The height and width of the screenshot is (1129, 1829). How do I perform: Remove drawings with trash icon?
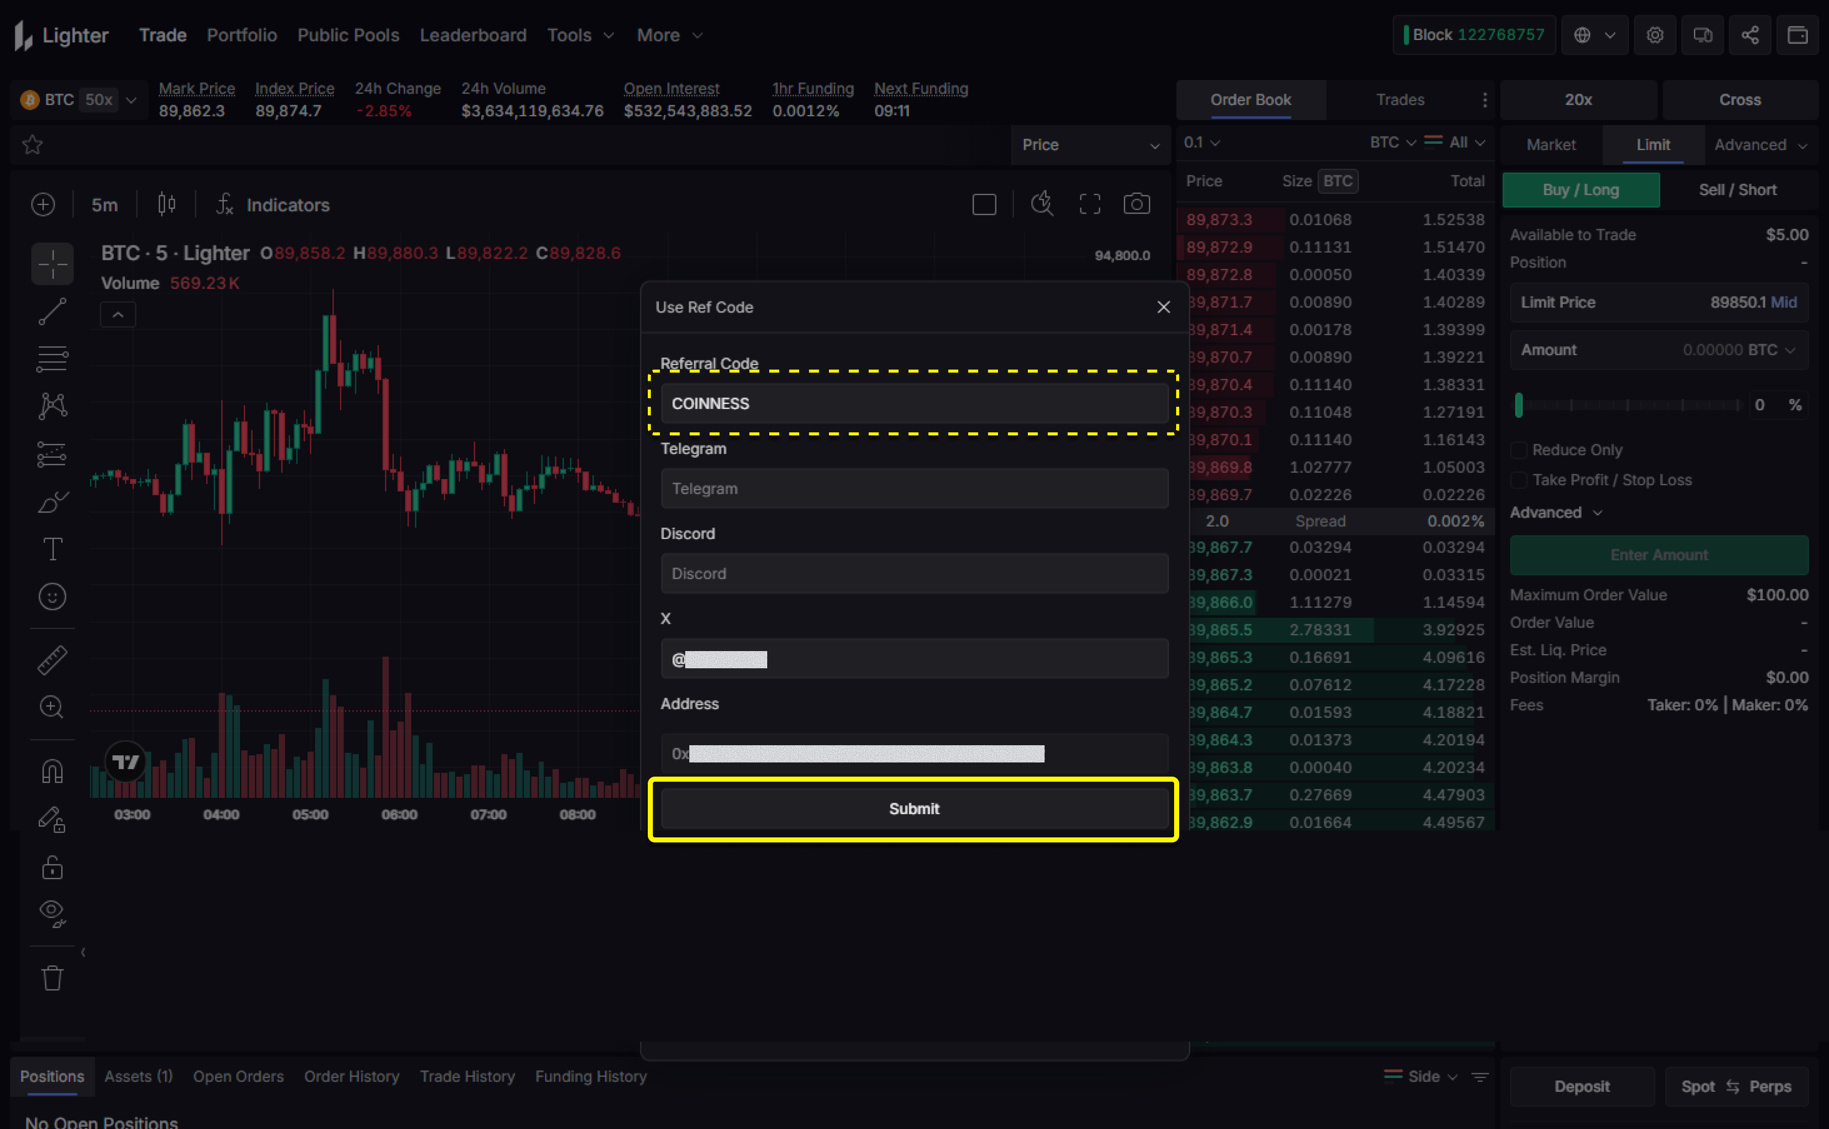(52, 978)
